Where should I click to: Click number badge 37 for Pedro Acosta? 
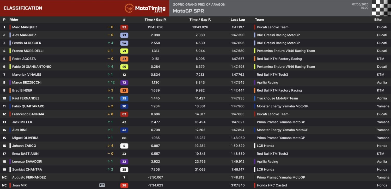(124, 59)
